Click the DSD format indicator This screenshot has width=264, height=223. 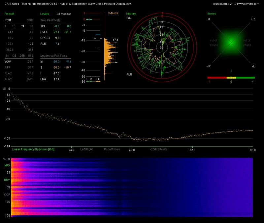pos(30,20)
